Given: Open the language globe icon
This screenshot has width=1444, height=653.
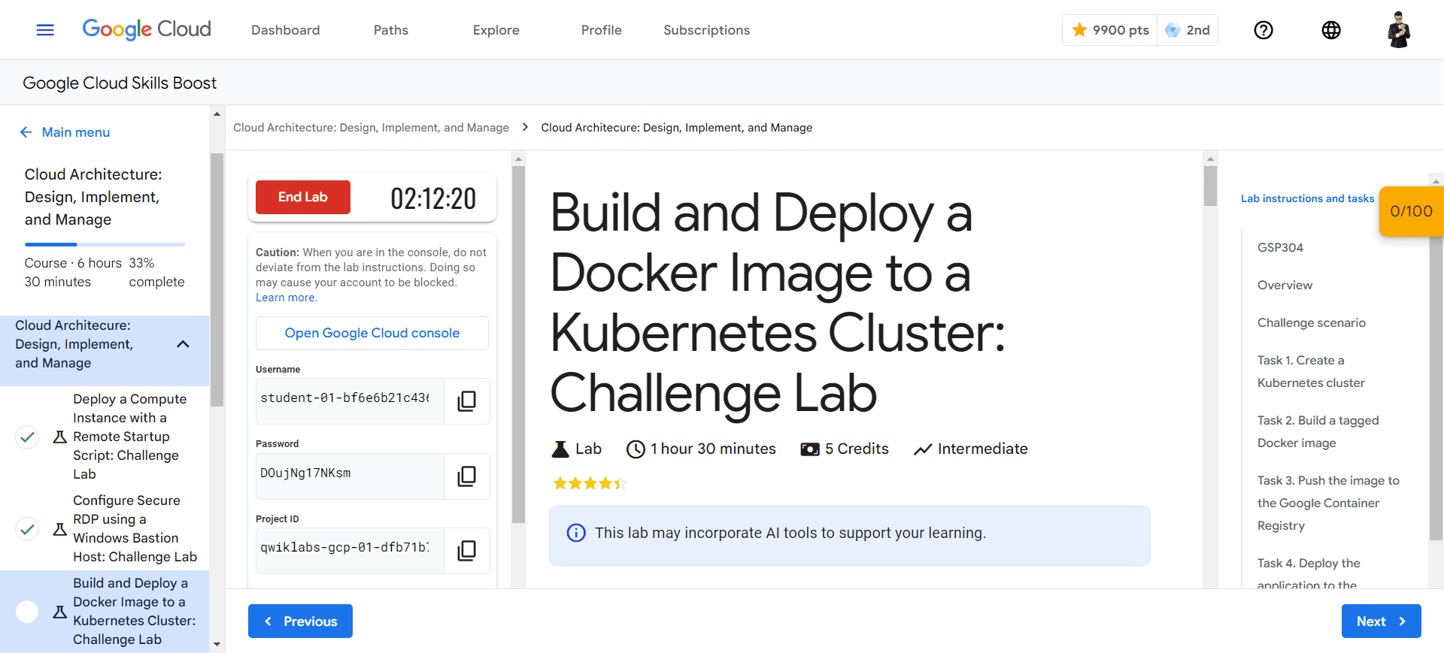Looking at the screenshot, I should [x=1331, y=30].
